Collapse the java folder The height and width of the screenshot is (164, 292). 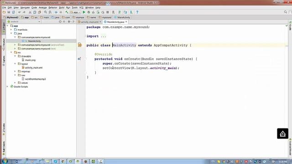pos(11,33)
